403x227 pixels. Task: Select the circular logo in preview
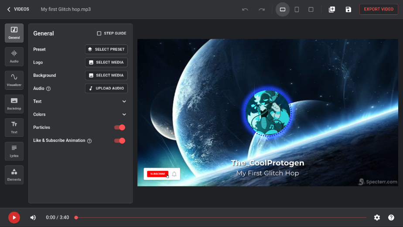(267, 113)
